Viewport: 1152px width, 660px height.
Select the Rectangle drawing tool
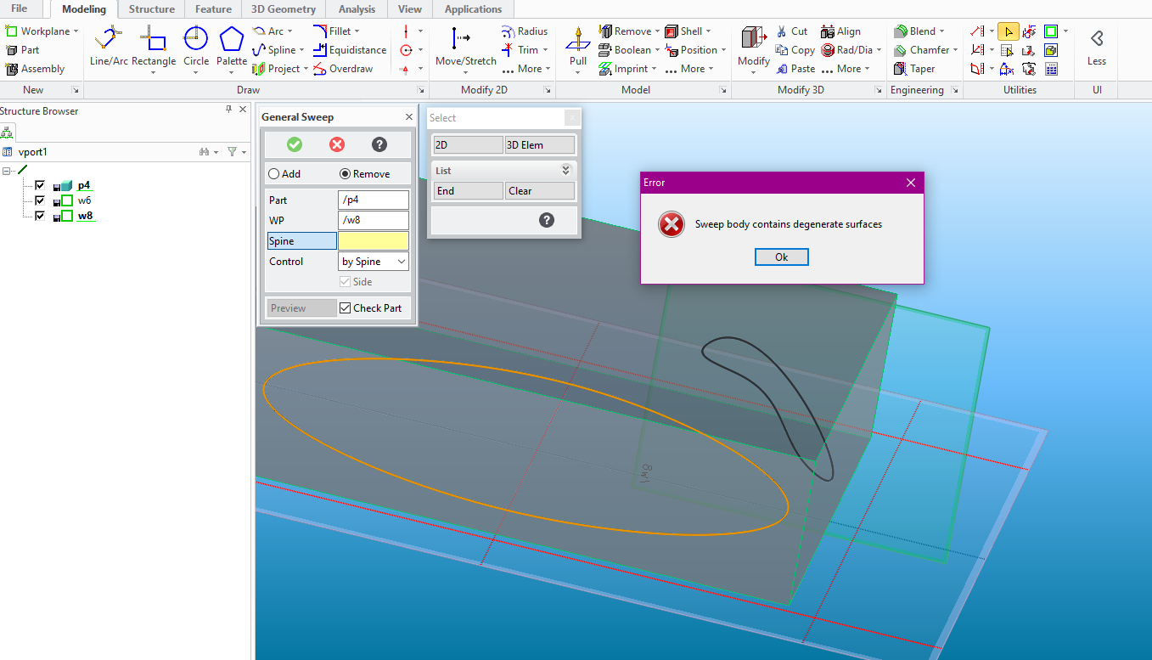pyautogui.click(x=154, y=46)
